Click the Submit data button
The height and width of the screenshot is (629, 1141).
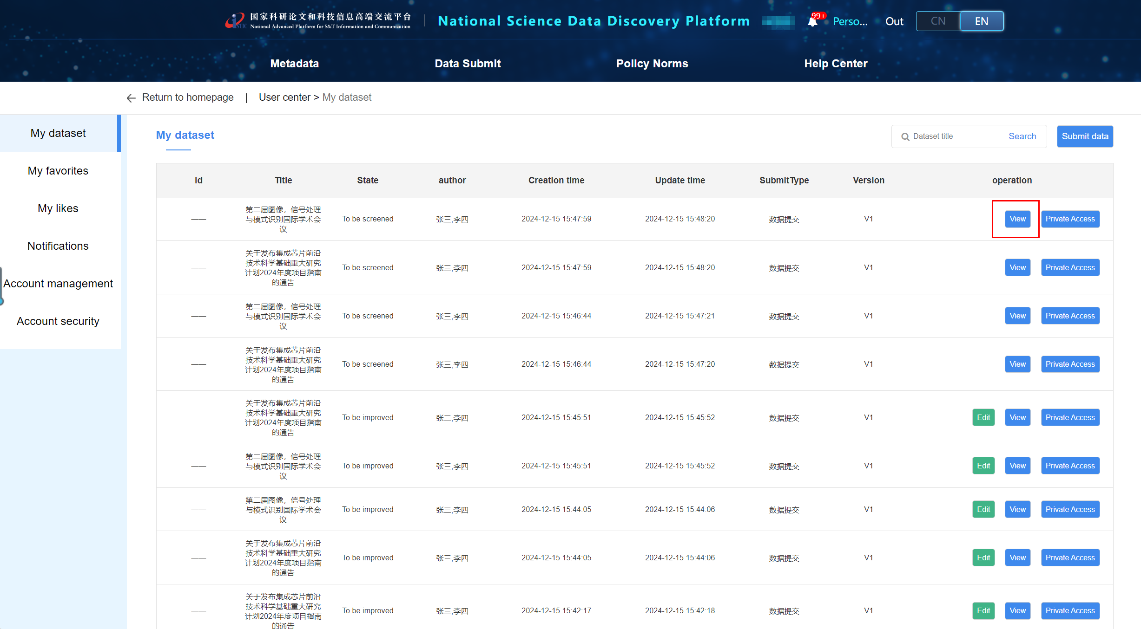tap(1084, 136)
